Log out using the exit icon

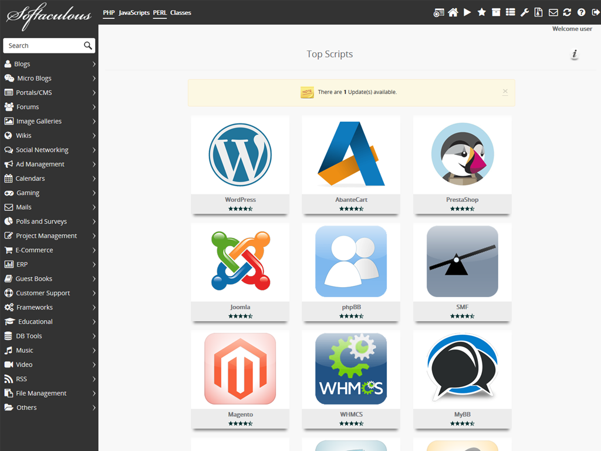(x=594, y=12)
